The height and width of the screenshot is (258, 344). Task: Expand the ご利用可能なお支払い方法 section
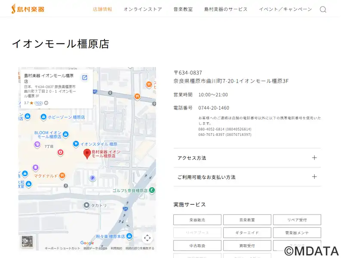click(247, 177)
